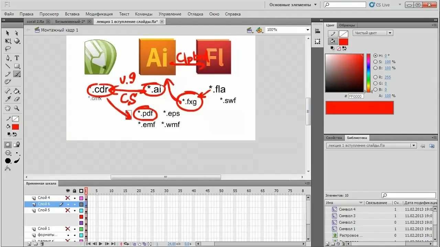Select the Pen tool
The image size is (440, 247).
(8, 58)
